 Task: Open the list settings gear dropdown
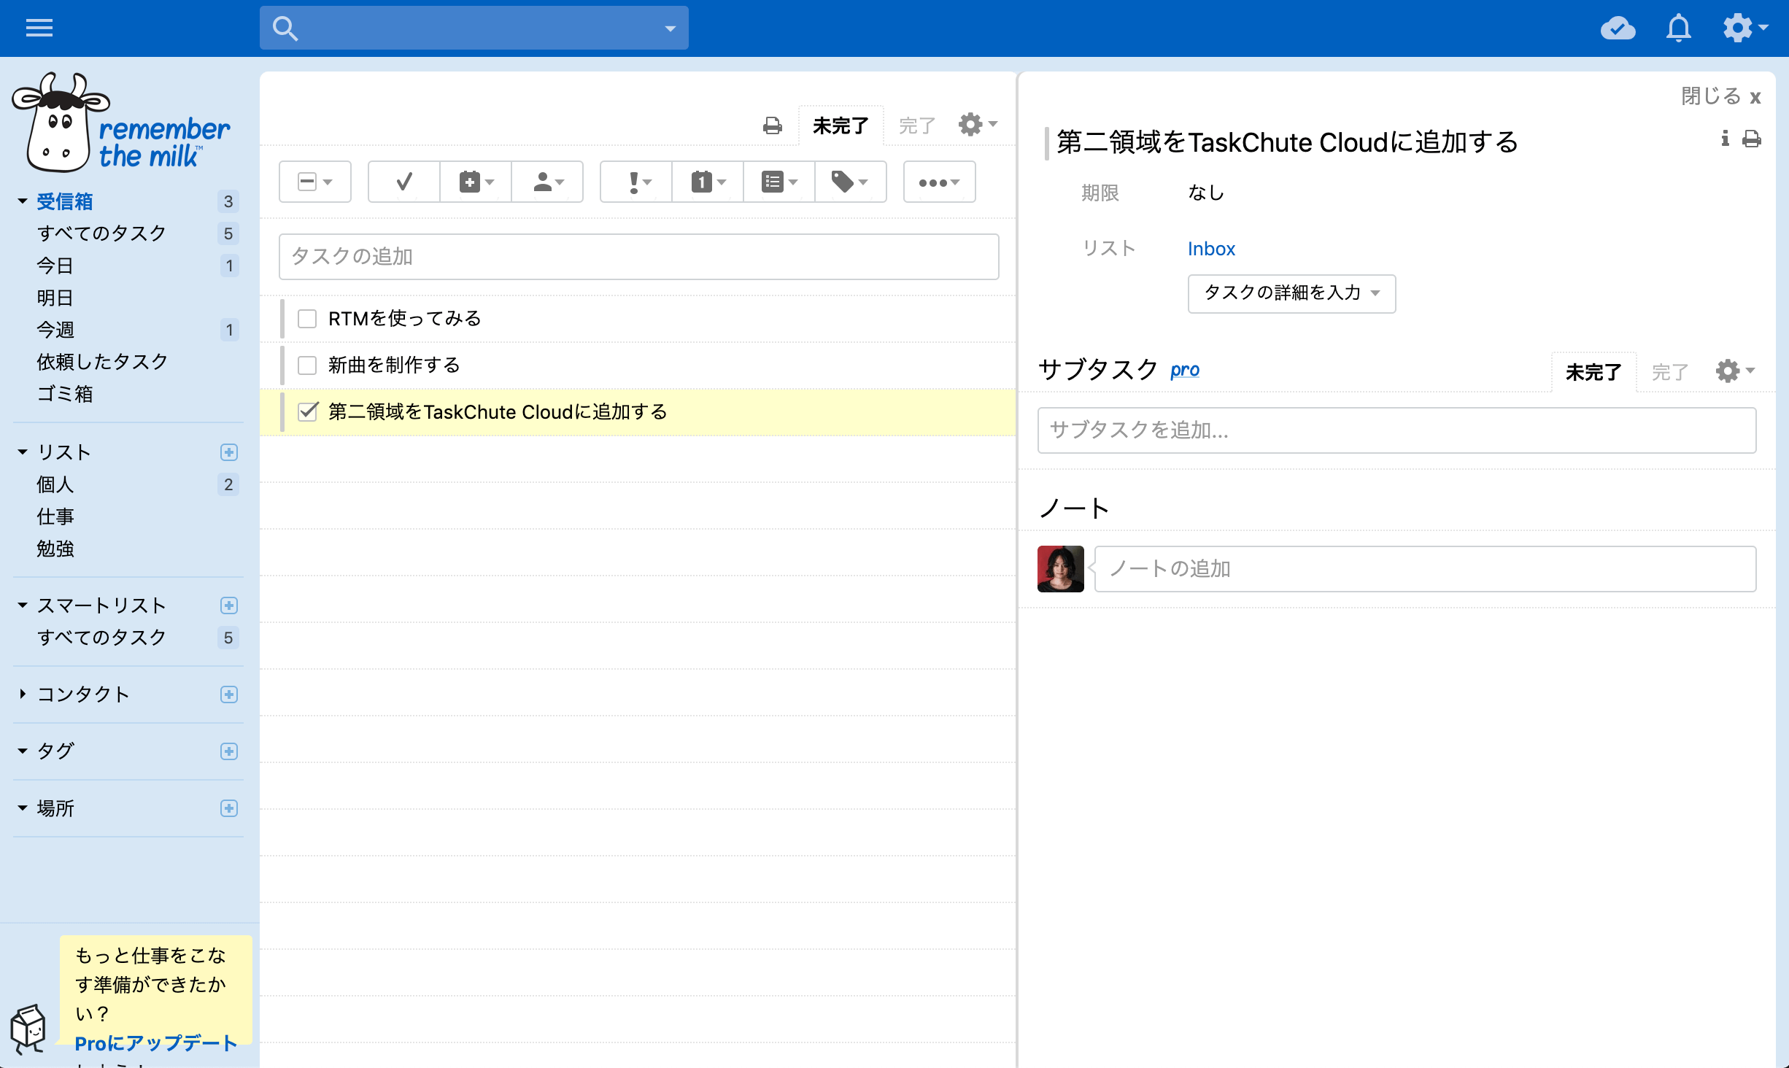click(x=978, y=125)
